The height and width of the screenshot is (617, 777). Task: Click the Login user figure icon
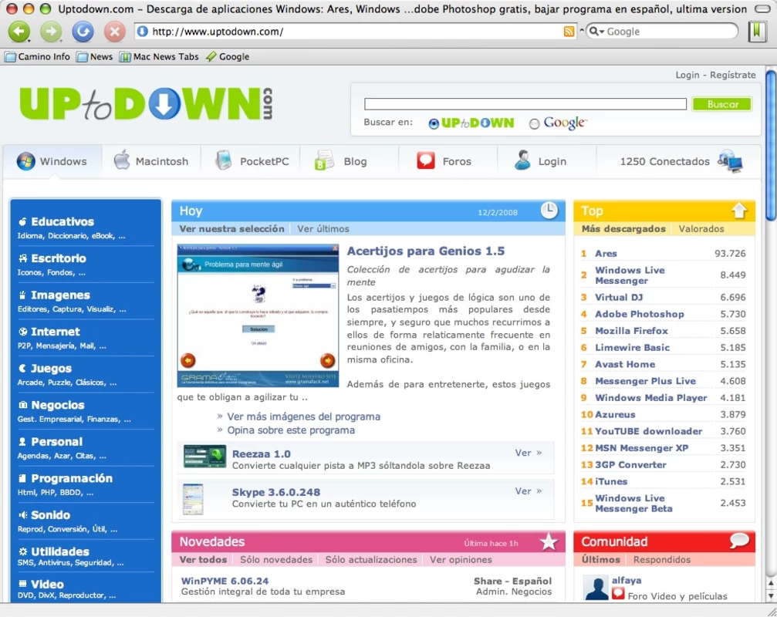(522, 160)
